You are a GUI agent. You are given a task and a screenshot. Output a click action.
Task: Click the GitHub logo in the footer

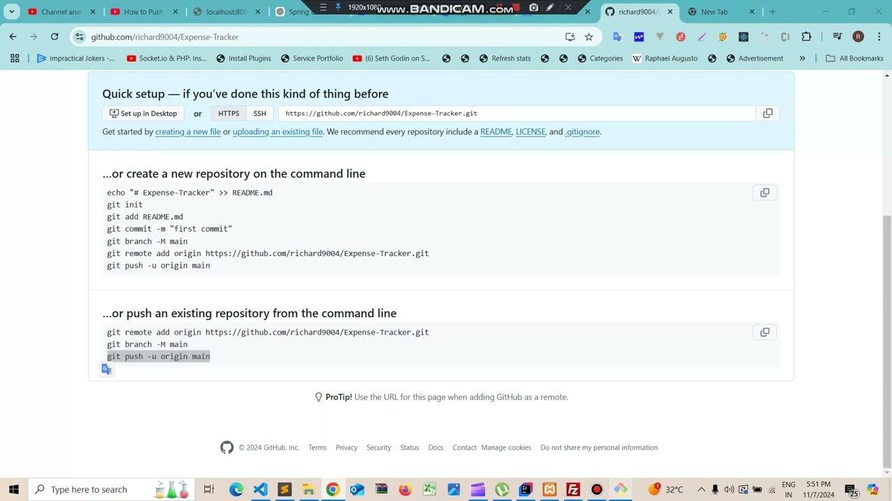227,447
